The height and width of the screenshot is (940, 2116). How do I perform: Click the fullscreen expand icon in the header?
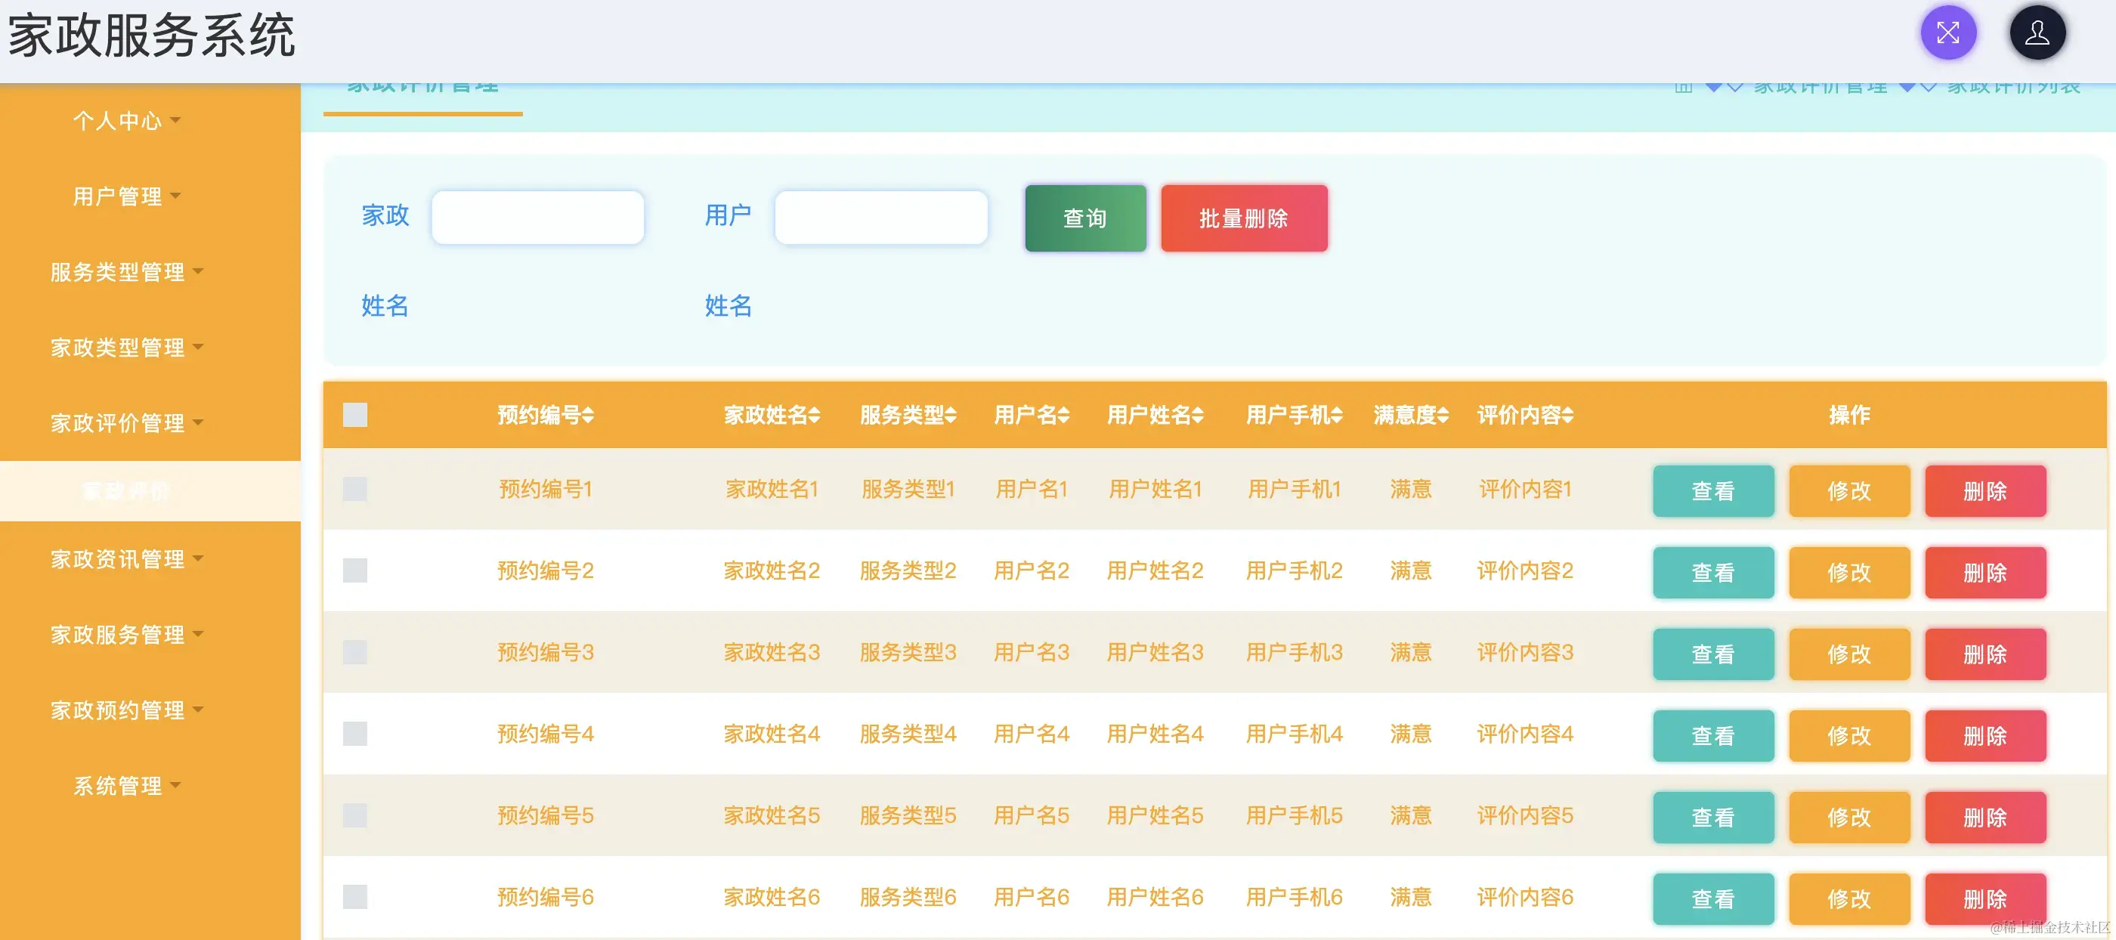[1949, 32]
